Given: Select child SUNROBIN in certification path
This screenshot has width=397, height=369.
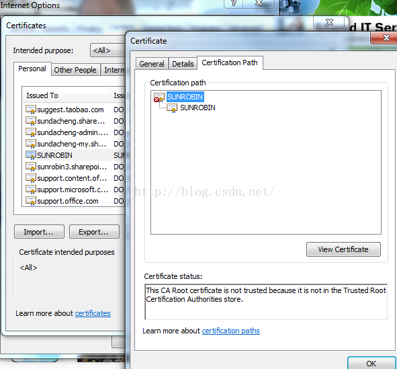Looking at the screenshot, I should (x=197, y=108).
